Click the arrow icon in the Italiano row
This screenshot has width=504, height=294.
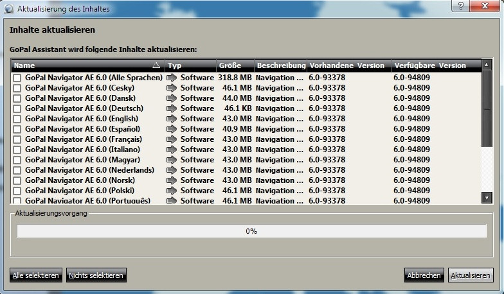point(172,150)
